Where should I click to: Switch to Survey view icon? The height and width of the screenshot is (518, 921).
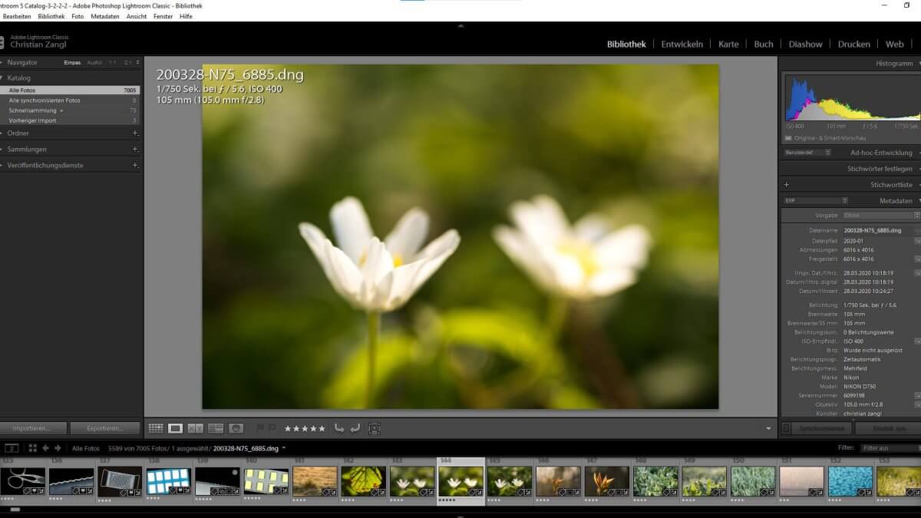click(216, 428)
